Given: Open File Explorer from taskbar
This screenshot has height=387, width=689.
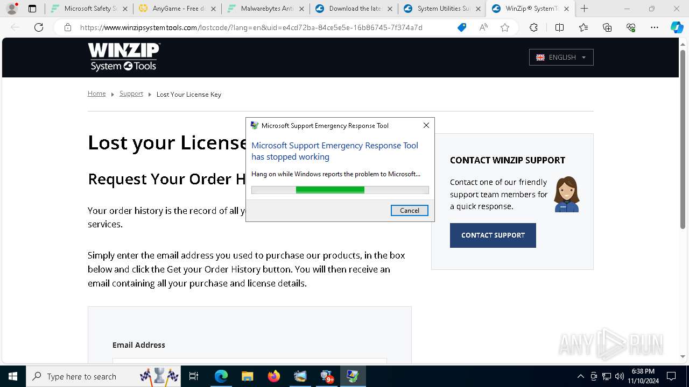Looking at the screenshot, I should pos(247,376).
